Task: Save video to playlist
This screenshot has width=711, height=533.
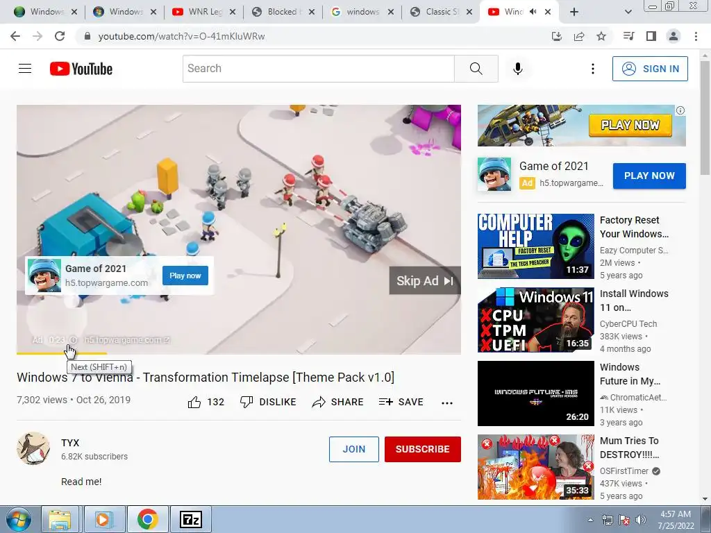Action: coord(401,402)
